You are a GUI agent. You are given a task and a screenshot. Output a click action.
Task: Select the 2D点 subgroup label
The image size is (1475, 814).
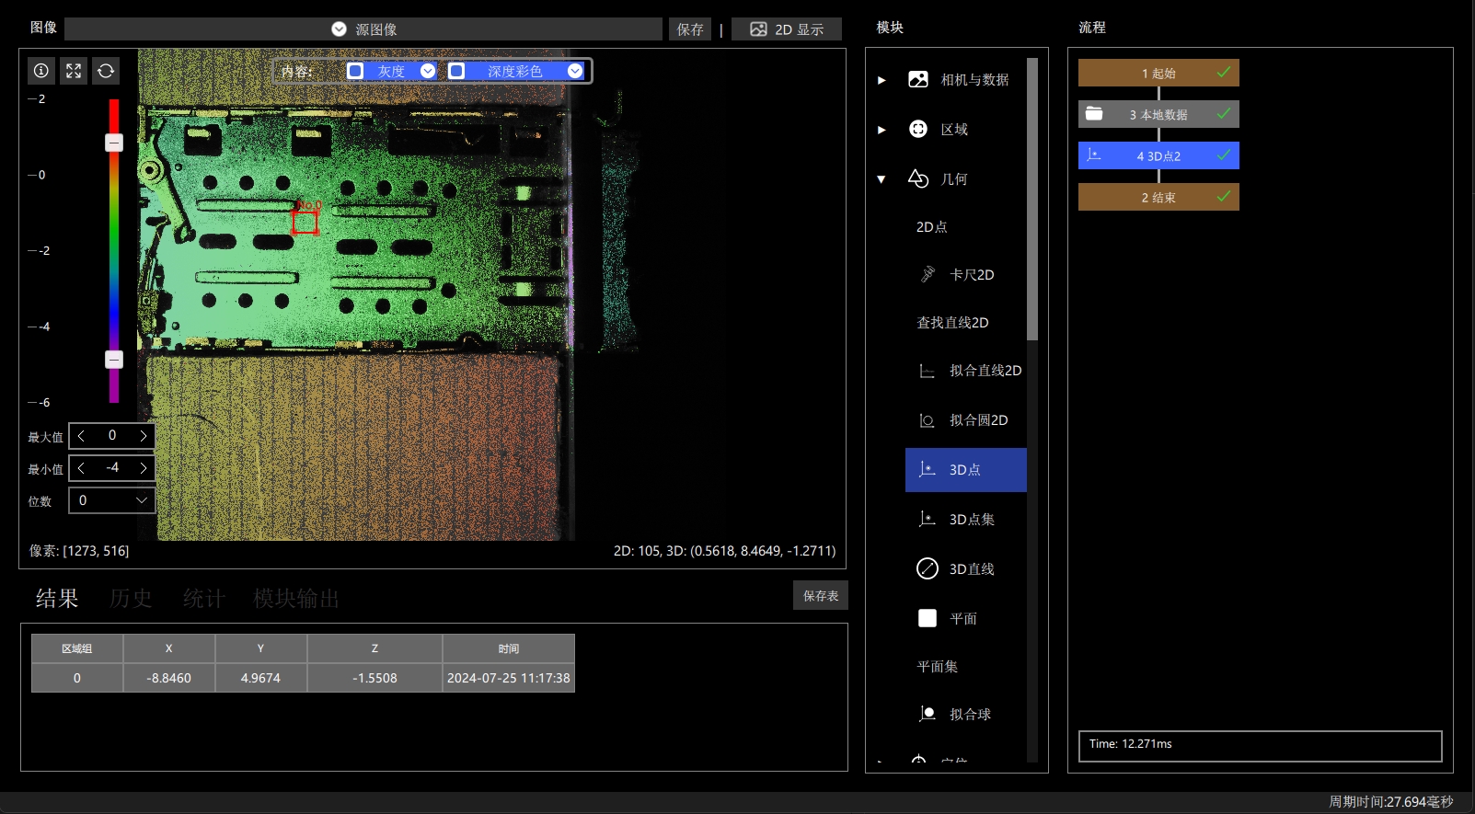coord(931,226)
